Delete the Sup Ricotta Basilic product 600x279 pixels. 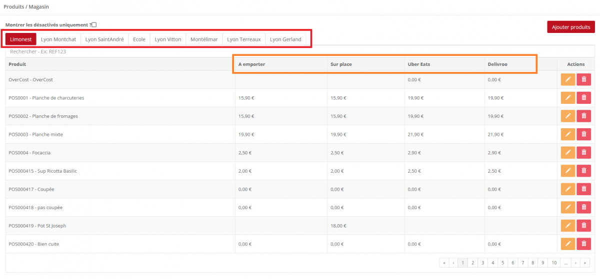click(583, 171)
